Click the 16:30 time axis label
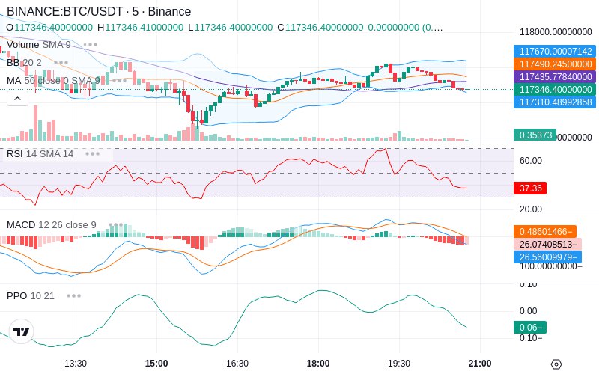Image resolution: width=599 pixels, height=374 pixels. click(x=237, y=364)
